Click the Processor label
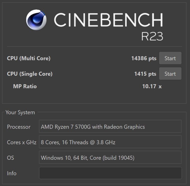Image resolution: width=190 pixels, height=186 pixels. tap(19, 127)
